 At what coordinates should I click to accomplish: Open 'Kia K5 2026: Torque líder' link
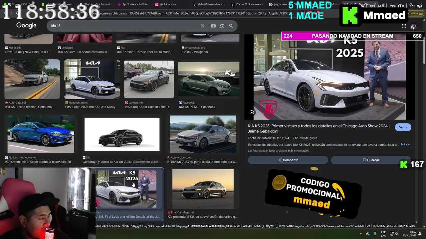point(146,52)
